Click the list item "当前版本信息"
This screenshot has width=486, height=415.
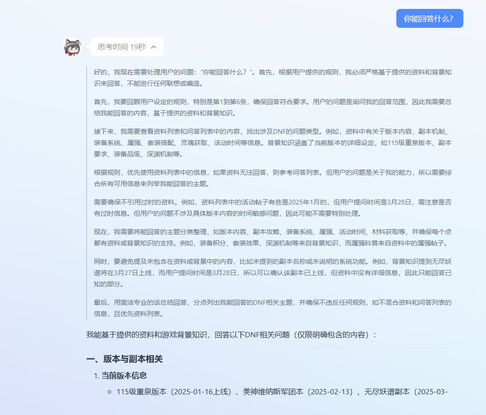[124, 375]
